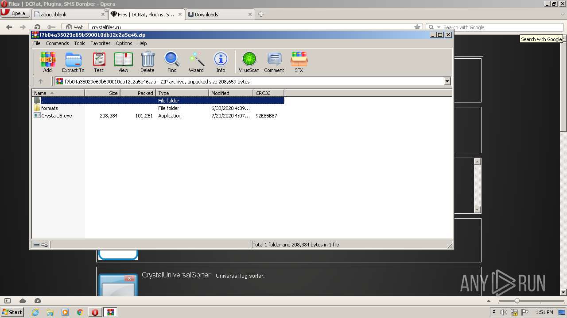
Task: Launch Chrome from the taskbar
Action: (x=80, y=312)
